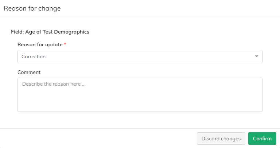Click the word 'Field:' in the dialog body

click(x=17, y=32)
